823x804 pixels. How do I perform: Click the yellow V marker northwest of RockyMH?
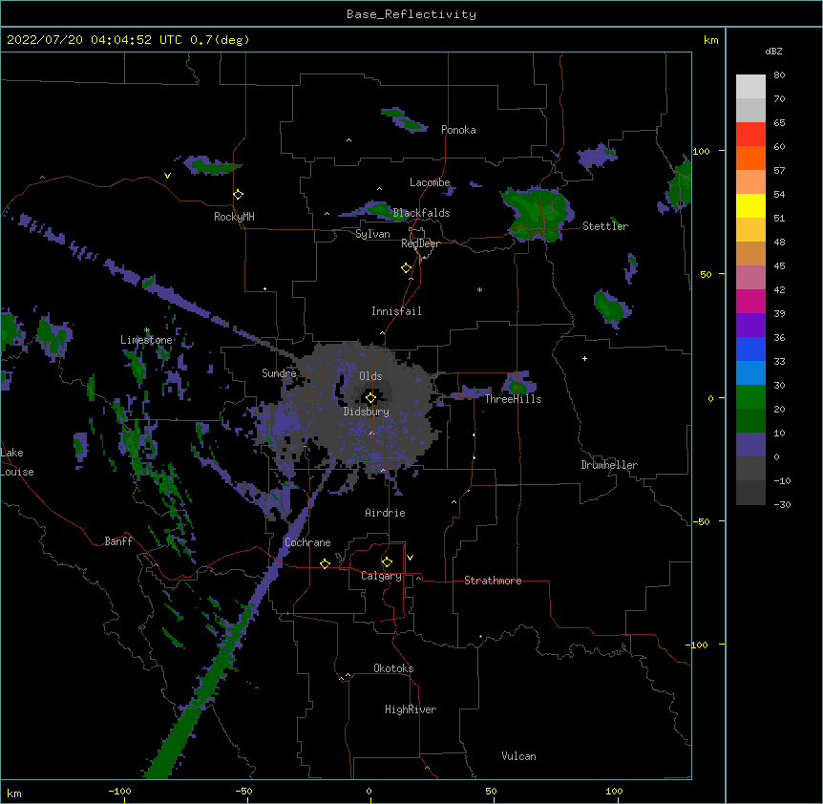[x=167, y=176]
